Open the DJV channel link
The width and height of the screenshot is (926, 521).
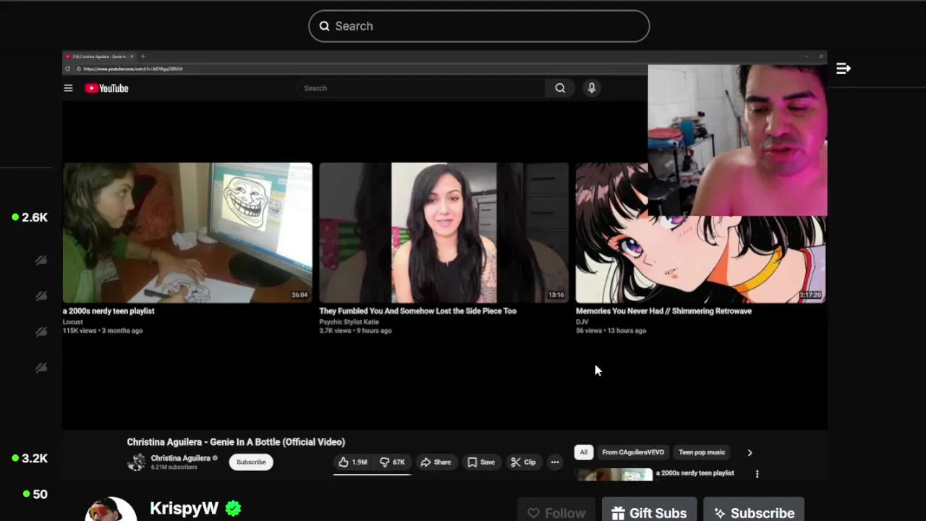point(582,322)
